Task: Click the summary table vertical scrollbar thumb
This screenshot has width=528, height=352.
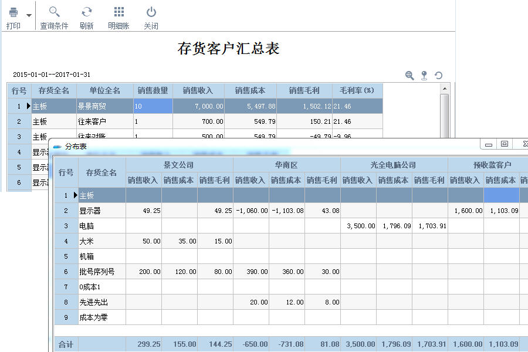Action: click(x=445, y=116)
